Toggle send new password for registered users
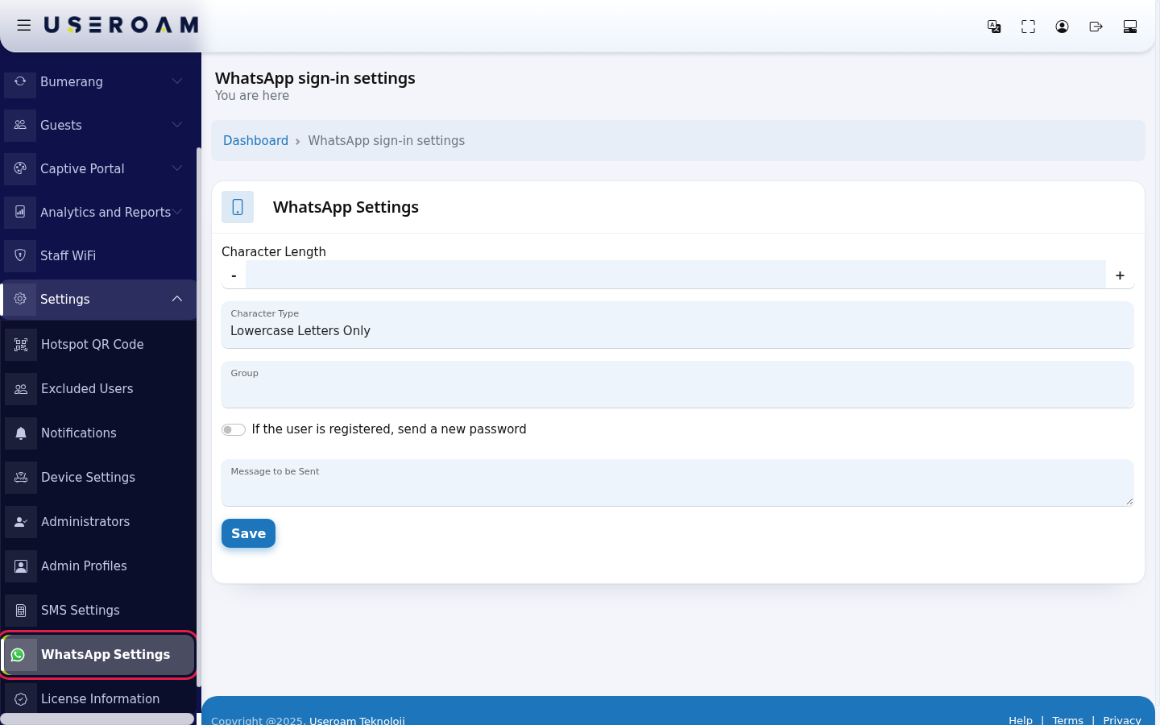The width and height of the screenshot is (1160, 725). [234, 429]
